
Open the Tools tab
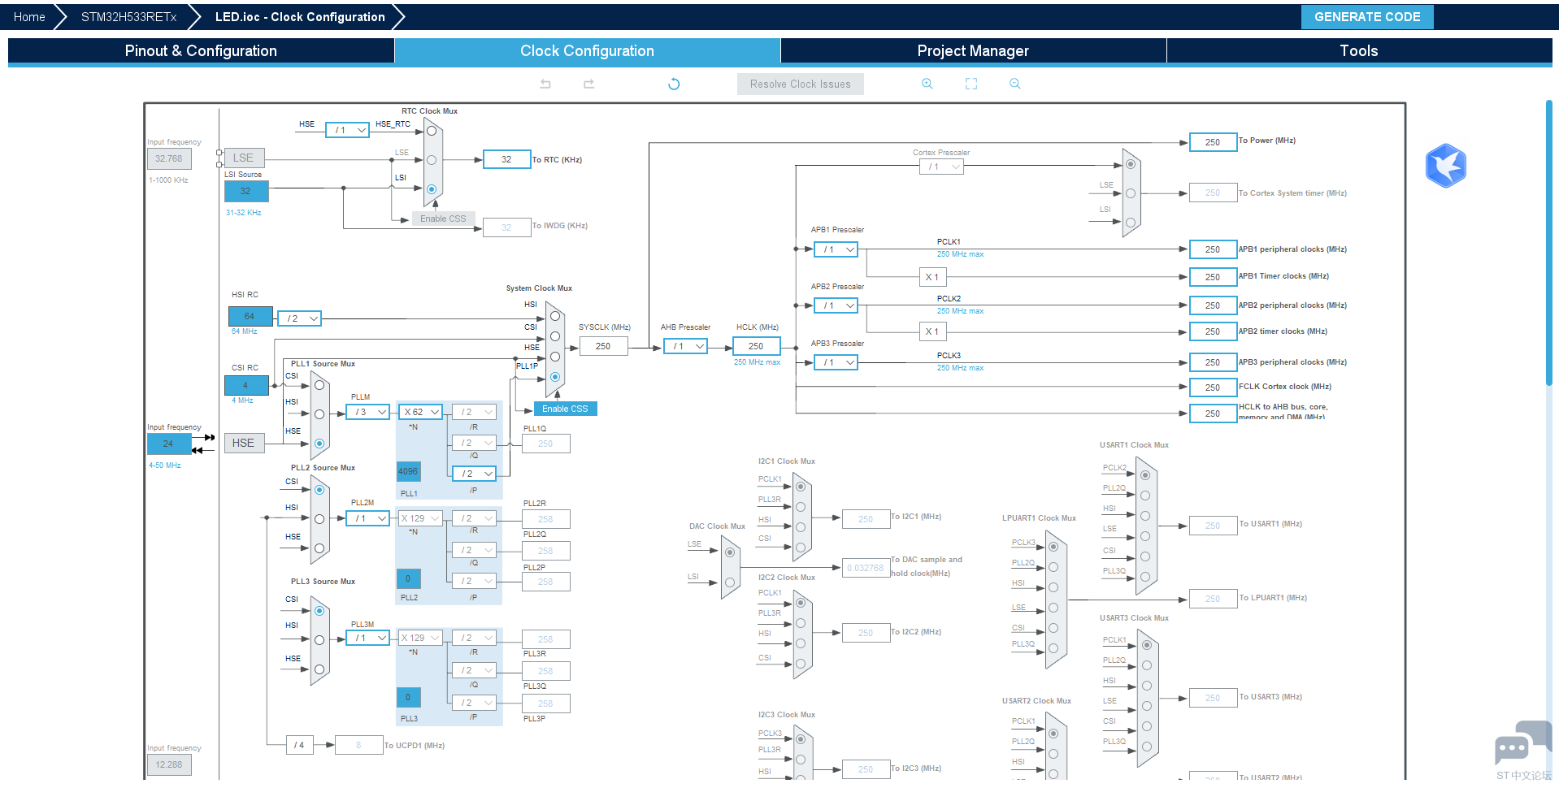[x=1359, y=50]
